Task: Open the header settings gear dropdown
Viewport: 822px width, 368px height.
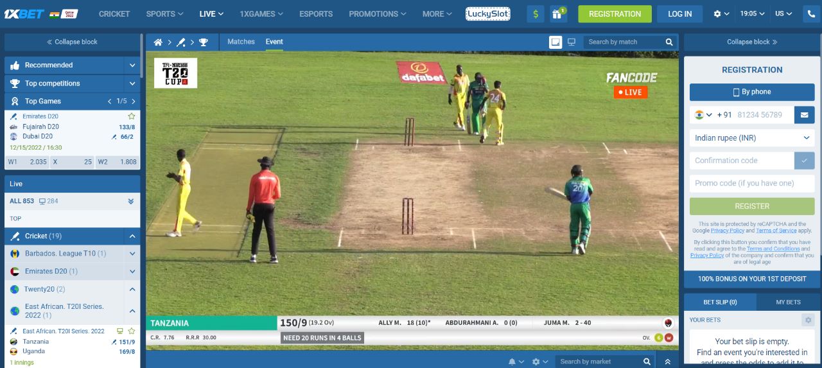Action: click(x=722, y=13)
